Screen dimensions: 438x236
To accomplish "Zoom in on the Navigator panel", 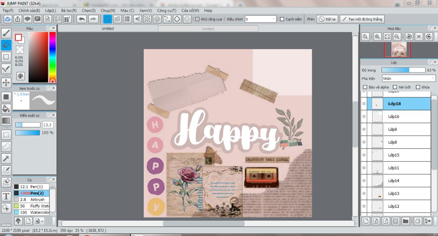I will [377, 37].
